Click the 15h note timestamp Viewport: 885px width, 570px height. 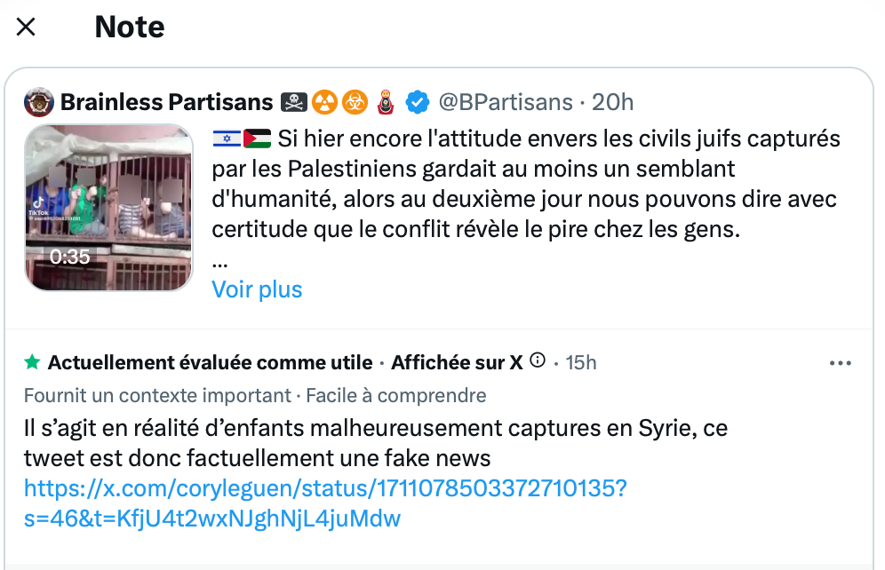pos(580,362)
